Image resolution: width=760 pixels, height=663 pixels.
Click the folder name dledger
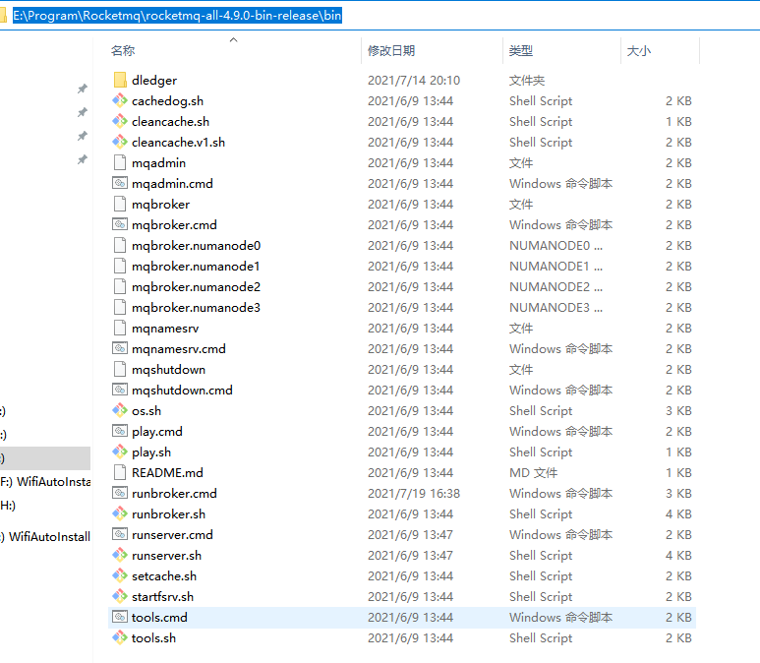(x=154, y=80)
